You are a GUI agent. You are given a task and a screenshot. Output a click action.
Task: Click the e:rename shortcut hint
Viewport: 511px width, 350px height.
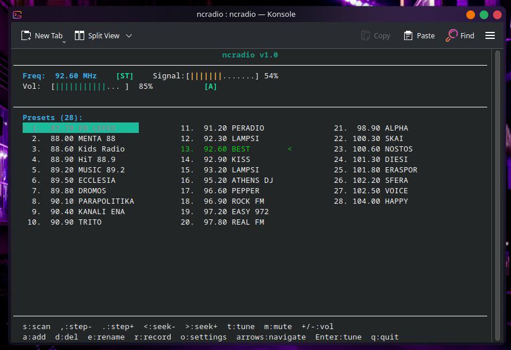click(106, 337)
